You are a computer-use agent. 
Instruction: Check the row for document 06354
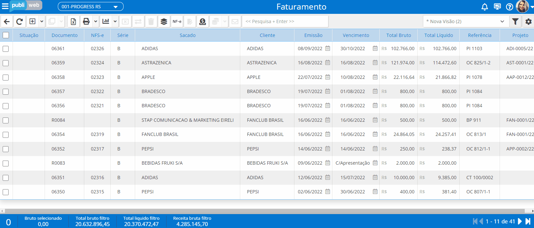point(6,135)
